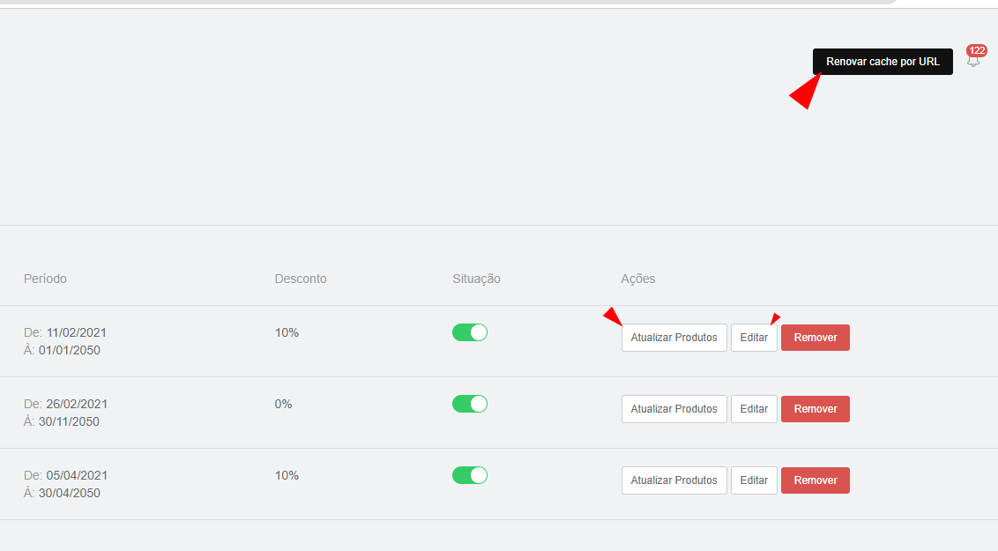Update products for the 11/02/2021 discount row
The image size is (998, 551).
point(674,338)
